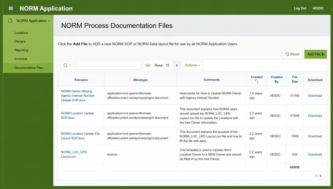Click inside the report search field
The image size is (333, 189).
point(108,65)
